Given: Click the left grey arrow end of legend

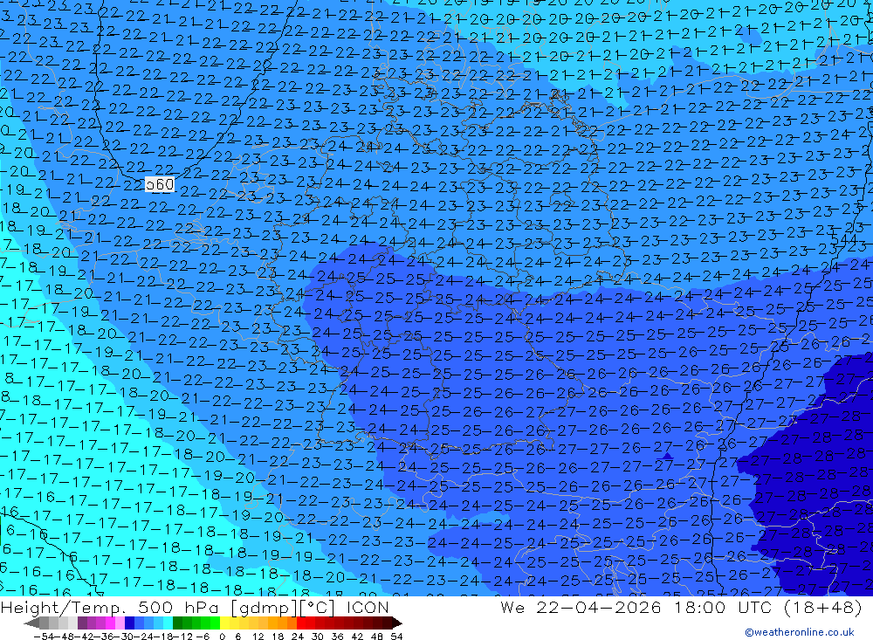Looking at the screenshot, I should point(31,623).
